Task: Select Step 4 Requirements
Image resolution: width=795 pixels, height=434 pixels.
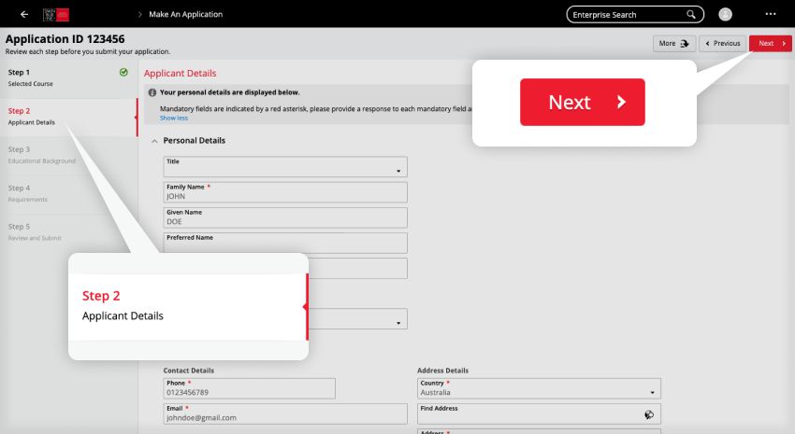Action: 56,193
